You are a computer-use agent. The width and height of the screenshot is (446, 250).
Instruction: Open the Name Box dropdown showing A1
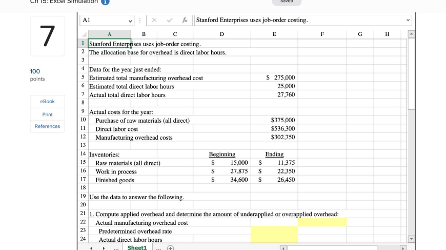(x=130, y=21)
